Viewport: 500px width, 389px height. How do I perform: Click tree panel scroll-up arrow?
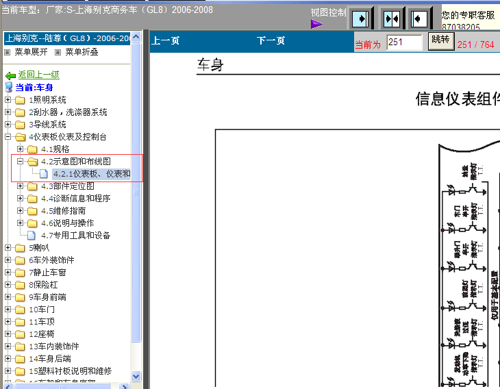click(136, 37)
